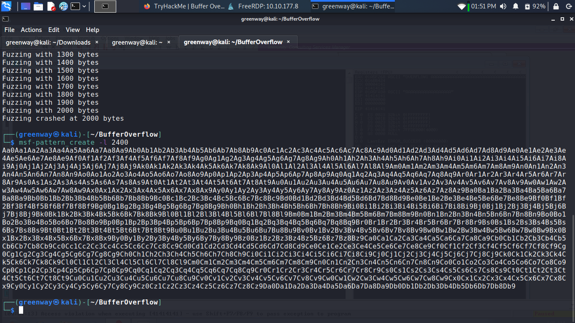Expand the terminal launcher dropdown arrow
Viewport: 575px width, 323px height.
point(84,6)
